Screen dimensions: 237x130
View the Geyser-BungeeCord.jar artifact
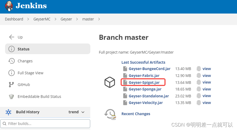coord(207,69)
